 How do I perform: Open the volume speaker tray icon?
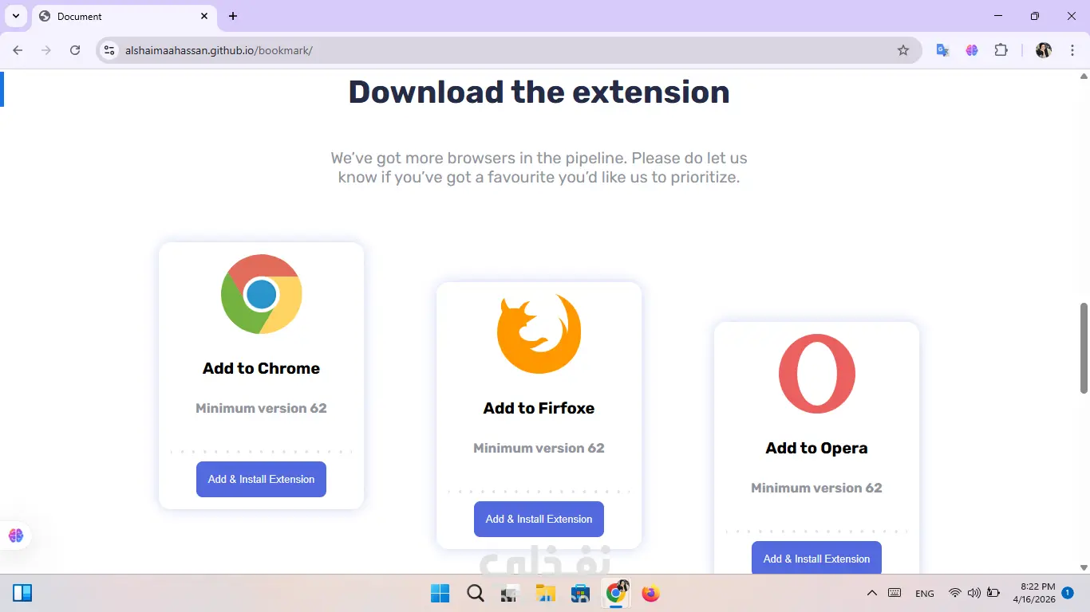click(x=973, y=593)
